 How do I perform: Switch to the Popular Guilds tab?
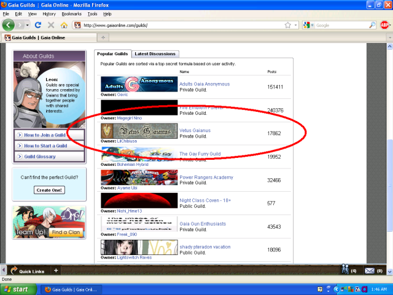click(112, 53)
